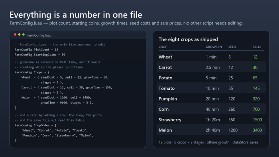Viewport: 279px width, 157px height.
Task: Click Pumpkin's sell price 320
Action: (x=256, y=99)
